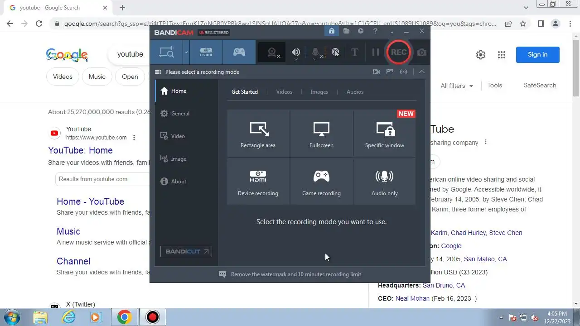Select the Videos filter chip
The height and width of the screenshot is (326, 580).
click(x=63, y=77)
